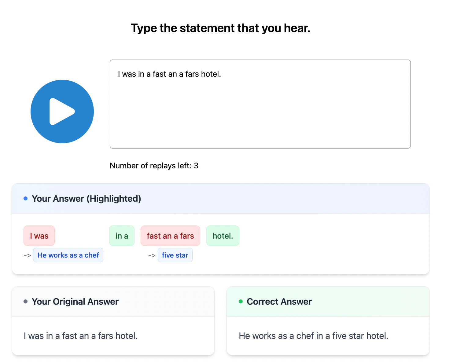This screenshot has height=363, width=453.
Task: Click the 'Your Answer (Highlighted)' header
Action: point(86,199)
